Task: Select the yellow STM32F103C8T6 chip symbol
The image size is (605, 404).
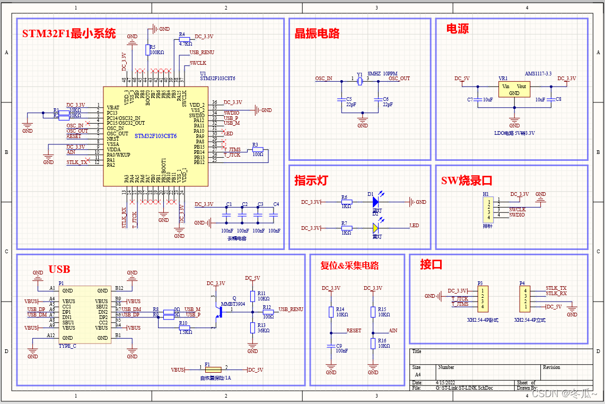Action: pyautogui.click(x=155, y=136)
